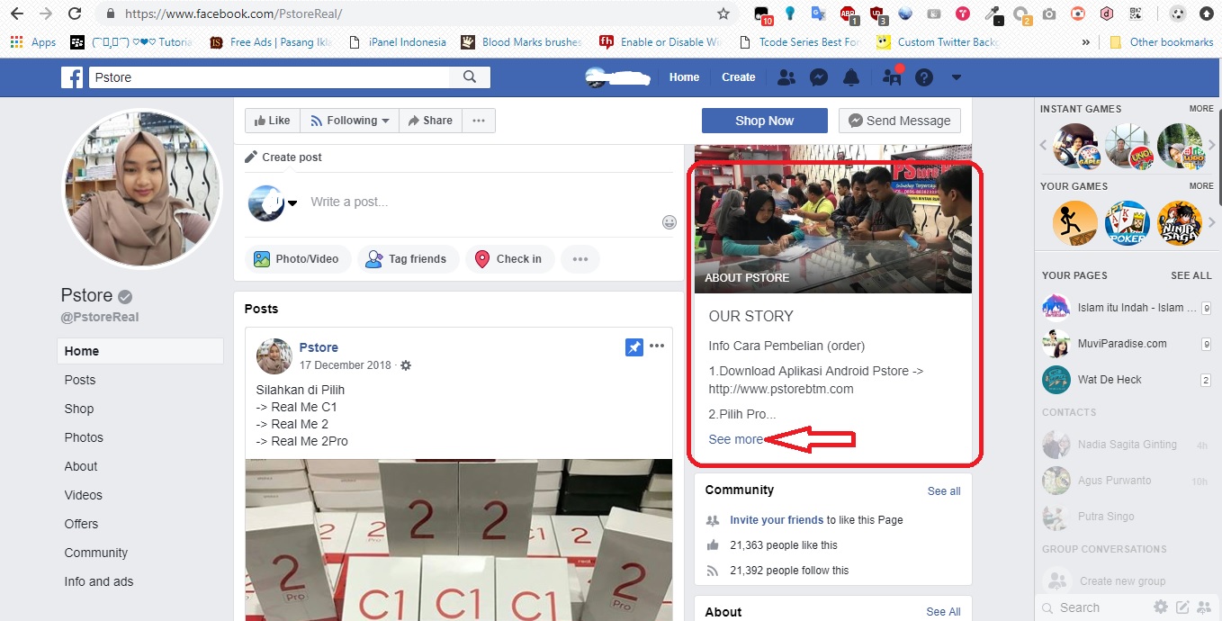
Task: Launch the Ninja Saga game icon
Action: (x=1180, y=222)
